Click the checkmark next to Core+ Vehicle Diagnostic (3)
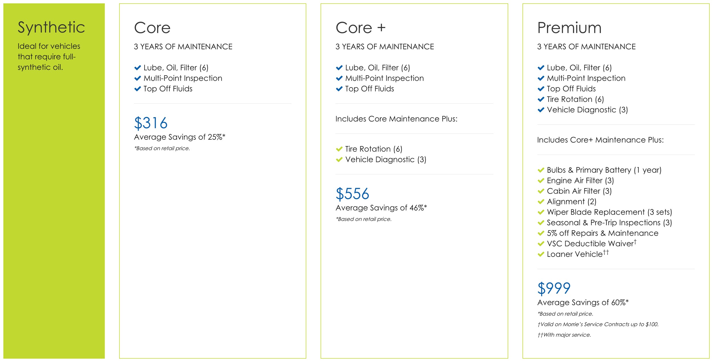Screen dimensions: 713x362 339,160
